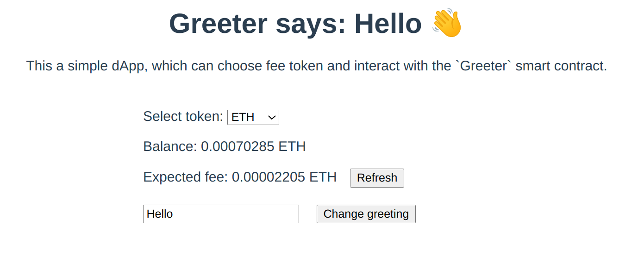Click the "Balance:" label text
625x264 pixels.
click(170, 147)
